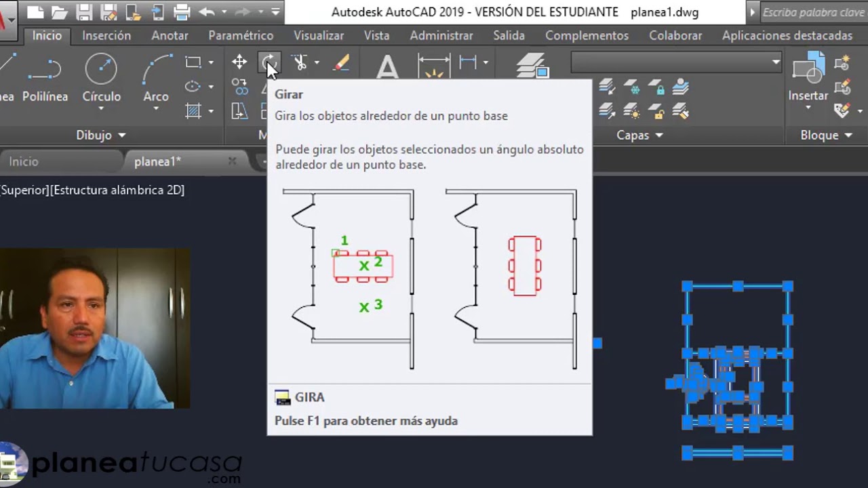Choose the Rectangle tool icon
The image size is (868, 488).
pos(193,62)
